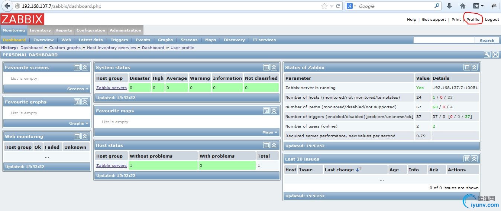Go to Triggers submenu
This screenshot has height=211, width=501.
click(119, 40)
